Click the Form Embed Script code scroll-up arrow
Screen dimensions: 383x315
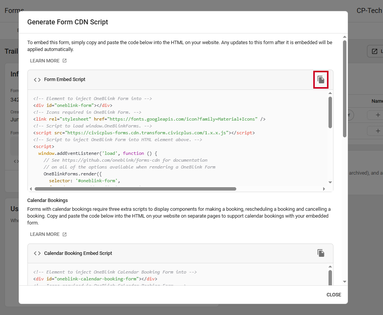[330, 93]
